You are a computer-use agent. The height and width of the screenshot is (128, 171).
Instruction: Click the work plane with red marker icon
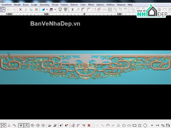(x=55, y=125)
